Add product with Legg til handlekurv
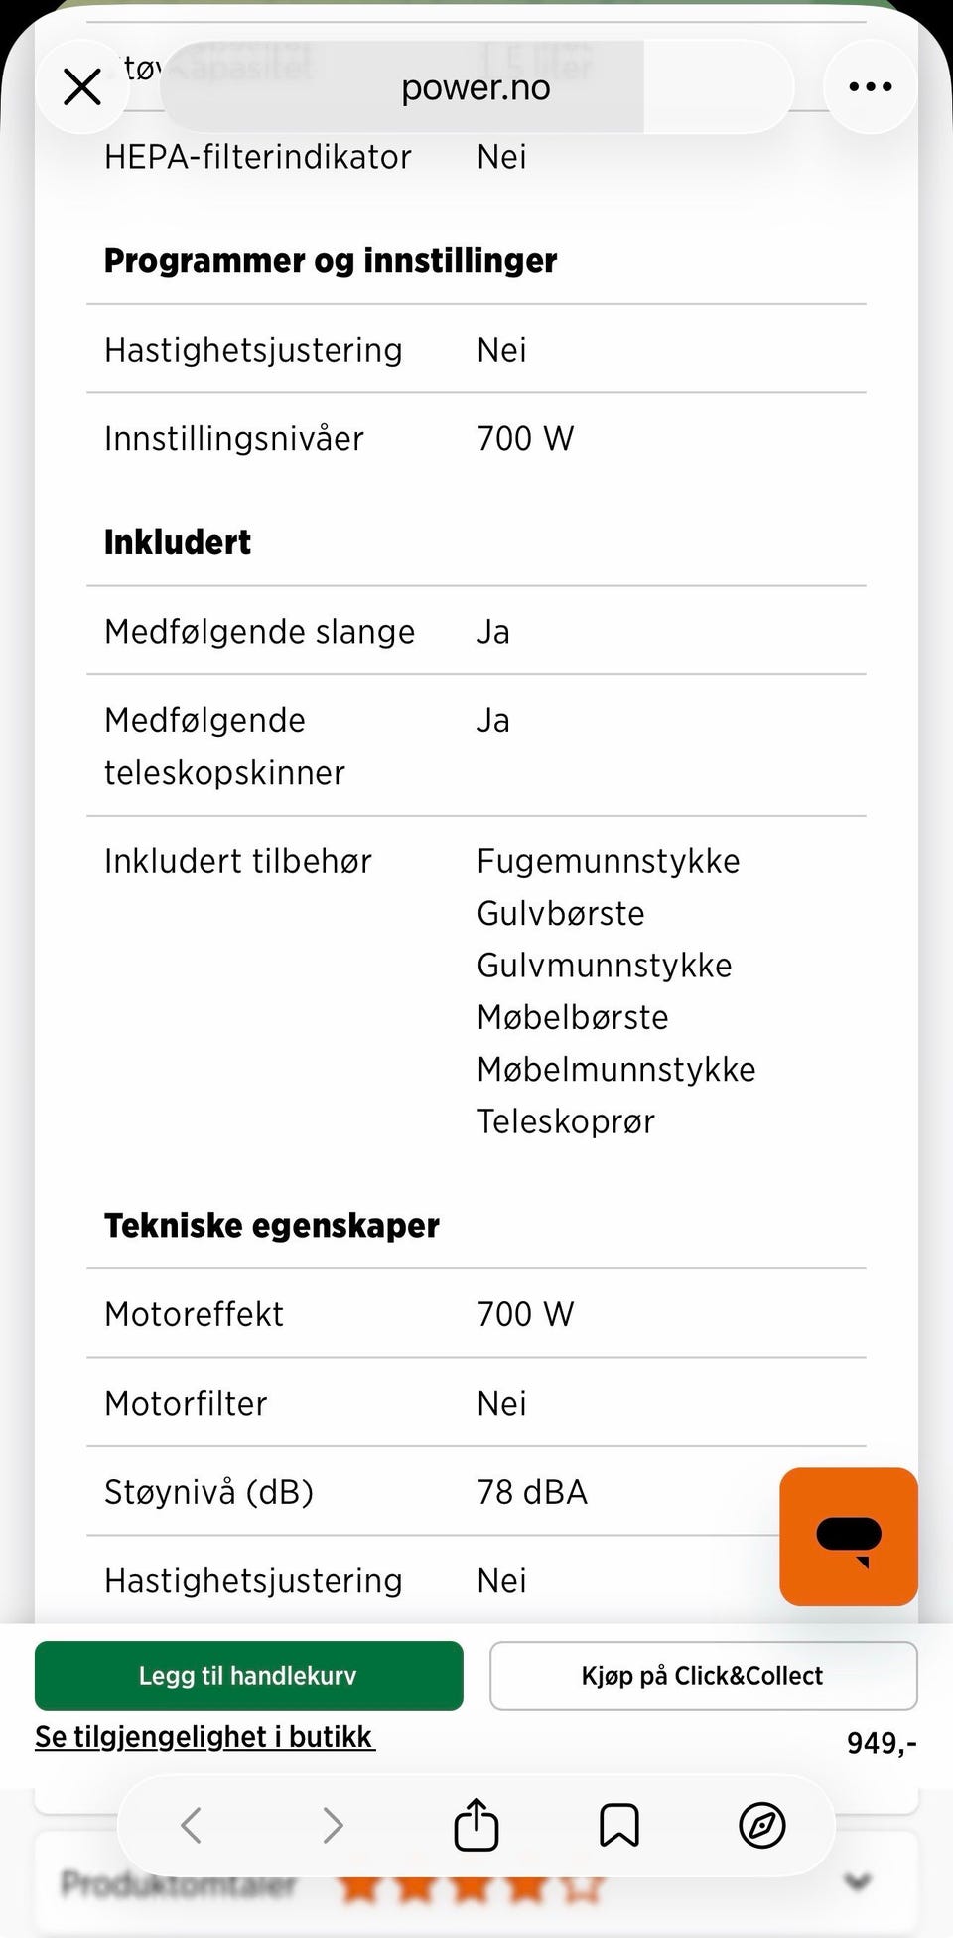953x1938 pixels. (249, 1676)
